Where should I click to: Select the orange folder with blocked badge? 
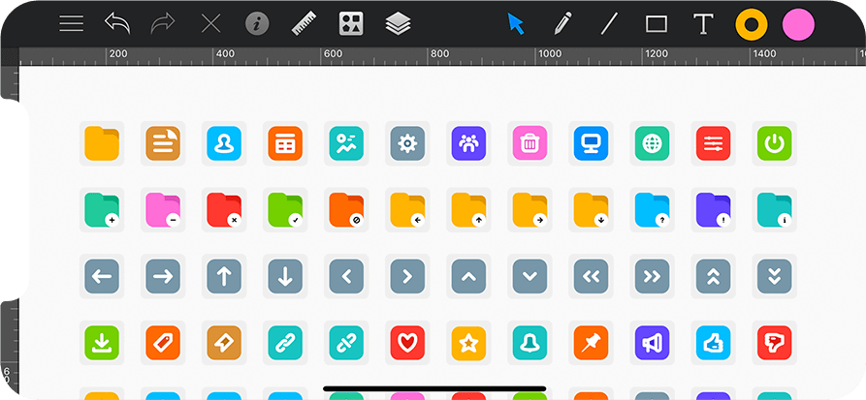click(347, 209)
